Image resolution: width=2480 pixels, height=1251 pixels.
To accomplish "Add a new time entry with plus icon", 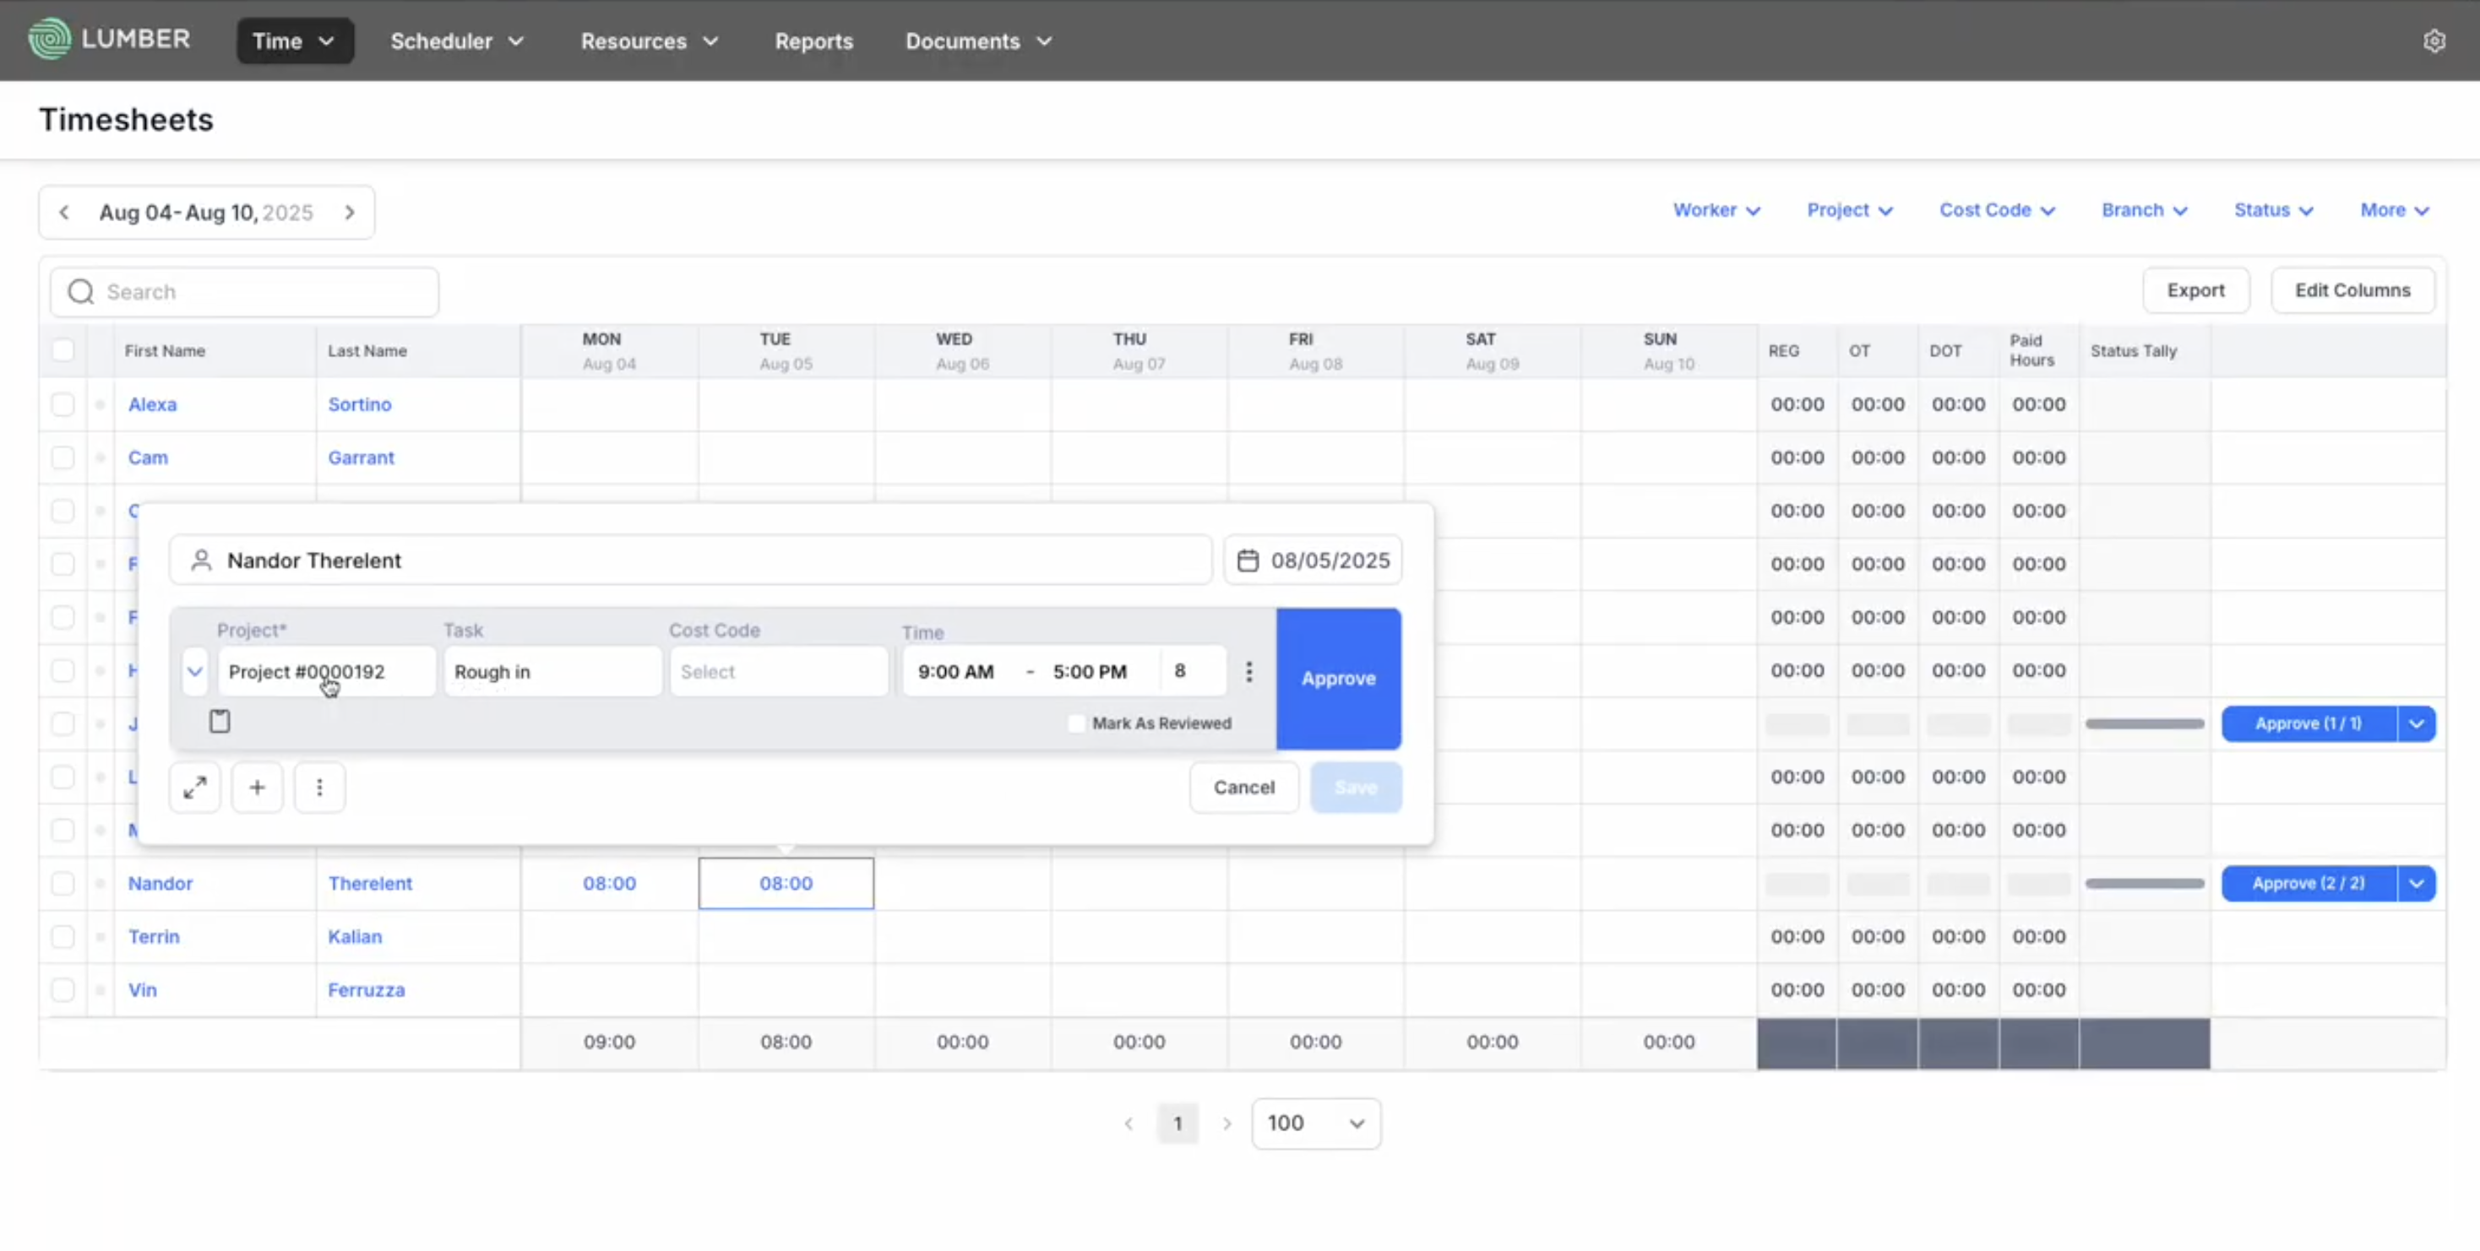I will [x=257, y=788].
